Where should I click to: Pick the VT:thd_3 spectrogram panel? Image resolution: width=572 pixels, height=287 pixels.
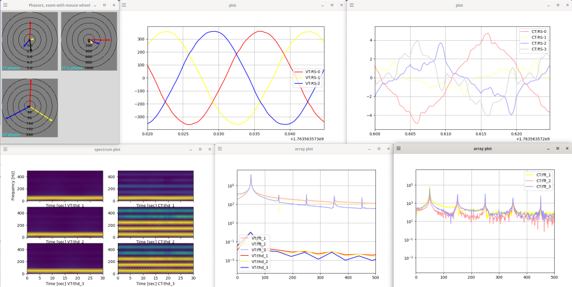click(64, 259)
